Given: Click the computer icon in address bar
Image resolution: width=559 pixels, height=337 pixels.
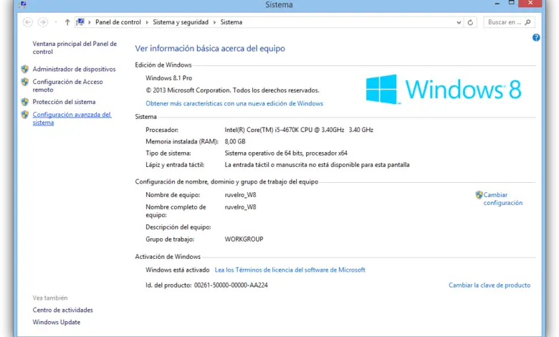Looking at the screenshot, I should 80,22.
